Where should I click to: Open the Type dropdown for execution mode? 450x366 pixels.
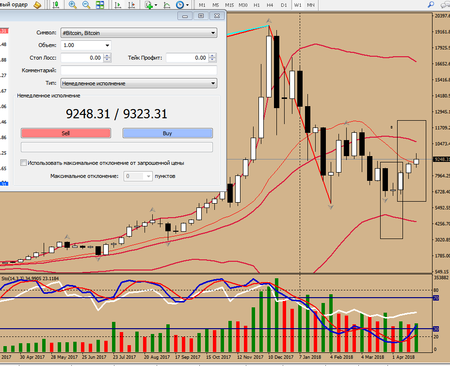click(138, 83)
